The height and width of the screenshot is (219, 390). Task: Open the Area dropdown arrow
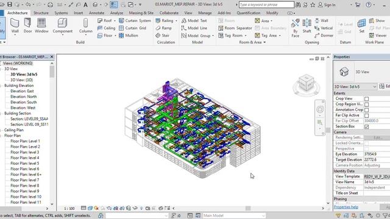(271, 21)
